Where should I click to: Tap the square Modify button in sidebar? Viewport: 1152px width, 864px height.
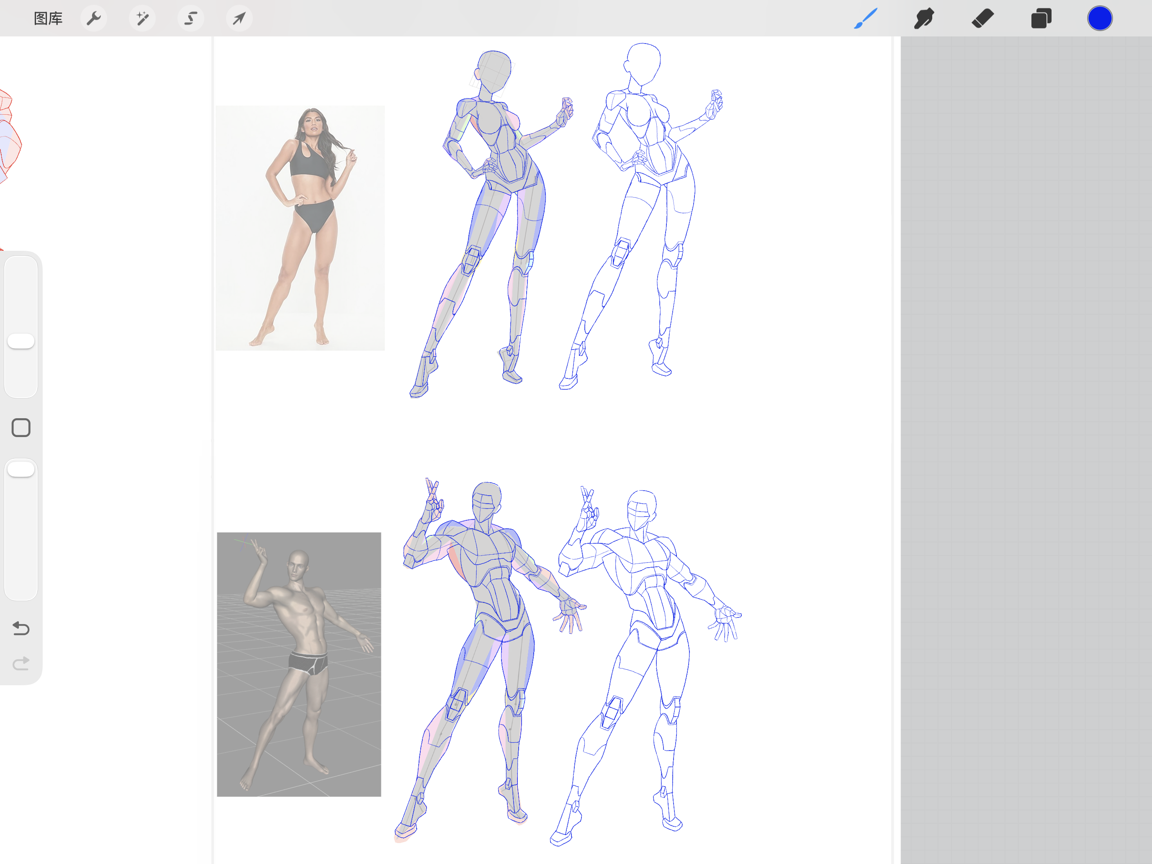(x=21, y=427)
